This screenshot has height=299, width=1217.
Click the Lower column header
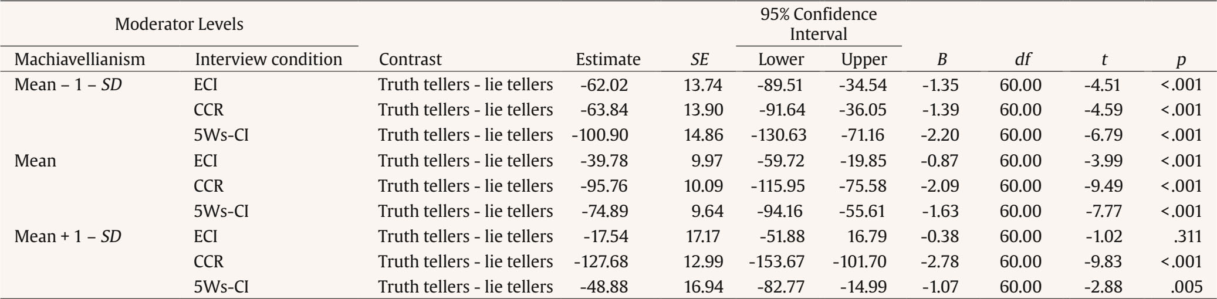click(x=781, y=59)
